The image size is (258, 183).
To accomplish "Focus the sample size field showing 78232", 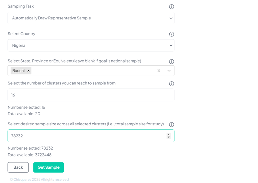I will click(86, 136).
